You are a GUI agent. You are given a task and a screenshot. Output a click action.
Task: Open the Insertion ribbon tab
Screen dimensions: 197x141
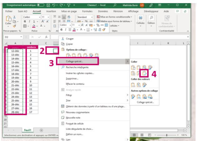click(51, 11)
